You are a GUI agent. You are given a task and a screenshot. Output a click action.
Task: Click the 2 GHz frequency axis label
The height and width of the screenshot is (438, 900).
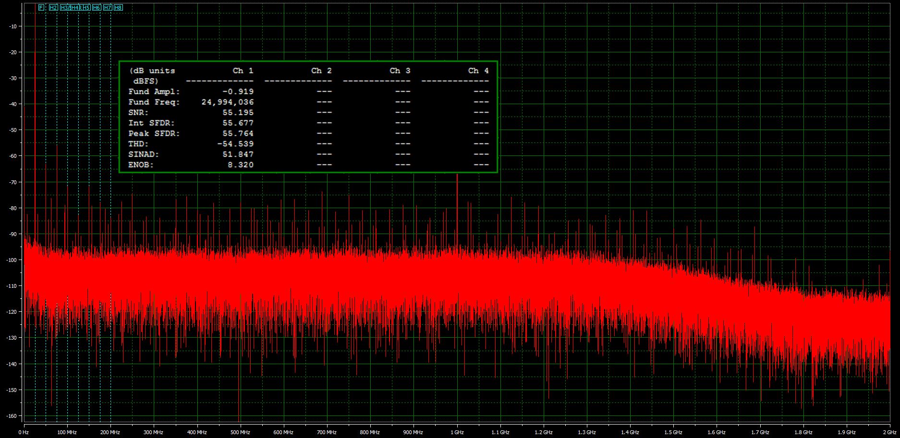[889, 432]
